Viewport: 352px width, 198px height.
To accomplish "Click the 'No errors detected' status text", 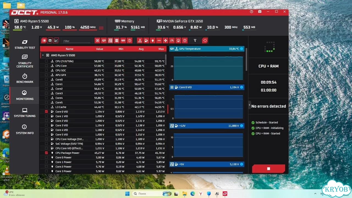I will point(269,106).
